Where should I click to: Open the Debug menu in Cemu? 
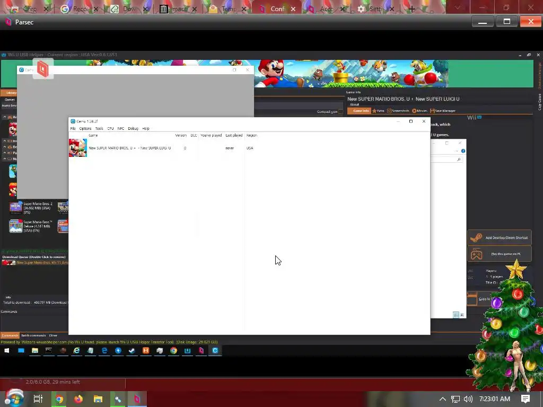(133, 128)
